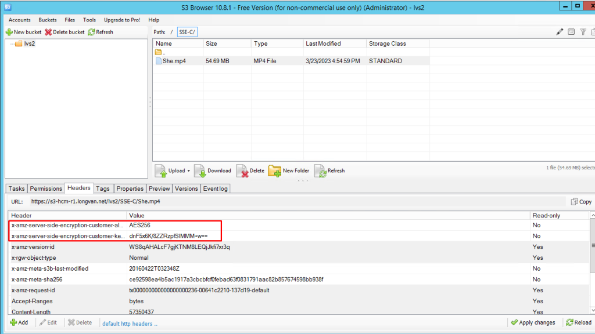Click the SSE-C/ path breadcrumb
Screen dimensions: 595x334
point(187,32)
